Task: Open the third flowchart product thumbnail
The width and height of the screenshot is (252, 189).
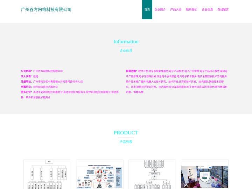Action: [152, 174]
